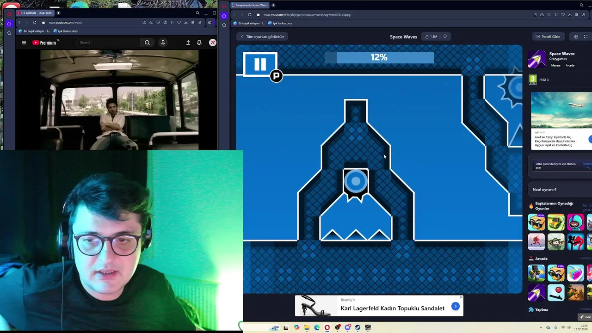Open new tab in YouTube window
The height and width of the screenshot is (333, 592).
coord(58,13)
